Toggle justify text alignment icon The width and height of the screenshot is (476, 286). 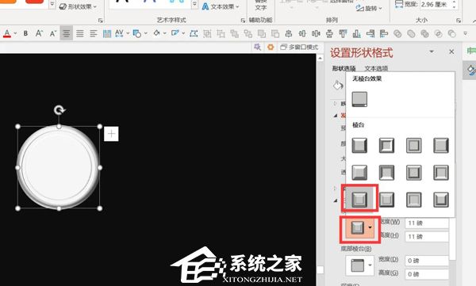[80, 33]
